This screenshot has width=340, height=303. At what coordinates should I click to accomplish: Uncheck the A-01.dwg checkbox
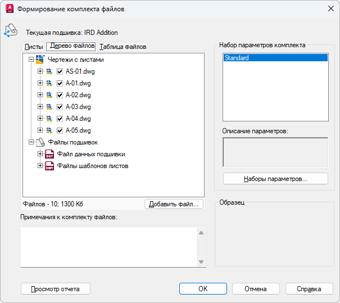click(x=60, y=83)
